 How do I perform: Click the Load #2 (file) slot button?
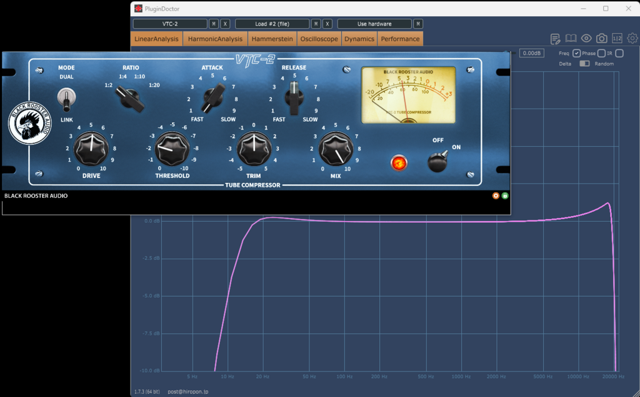(x=272, y=24)
